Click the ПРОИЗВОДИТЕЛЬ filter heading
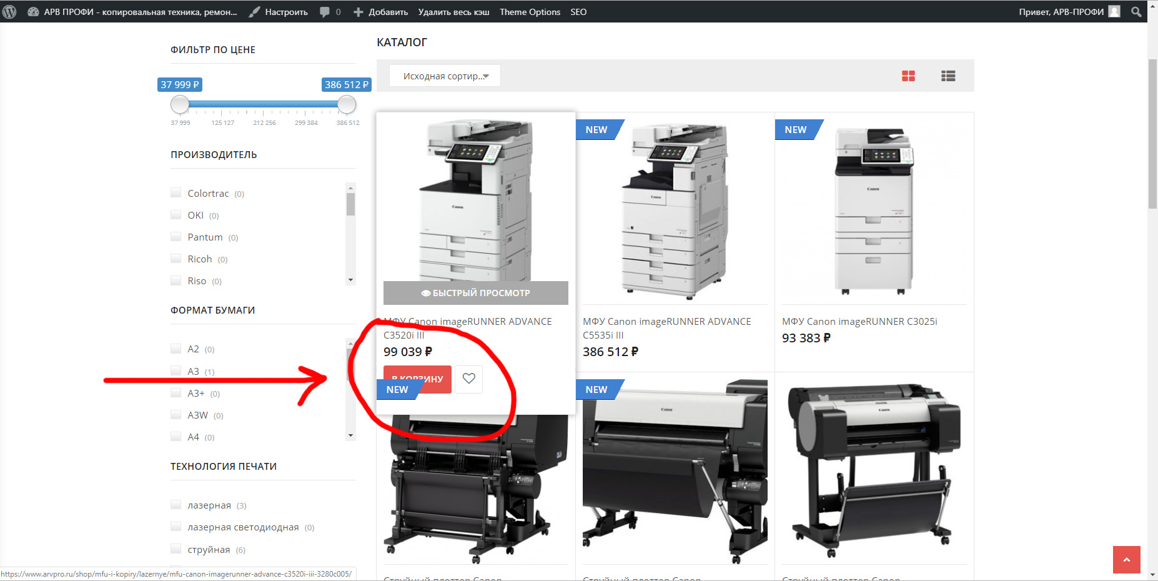This screenshot has height=581, width=1158. click(x=214, y=155)
